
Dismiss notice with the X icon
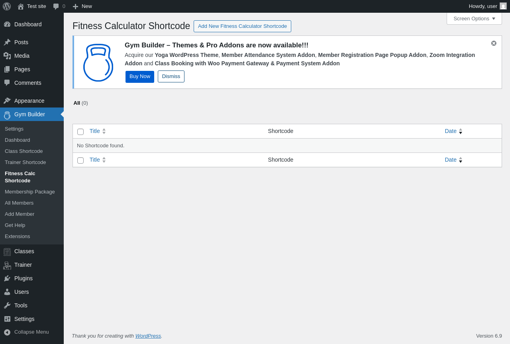tap(494, 43)
